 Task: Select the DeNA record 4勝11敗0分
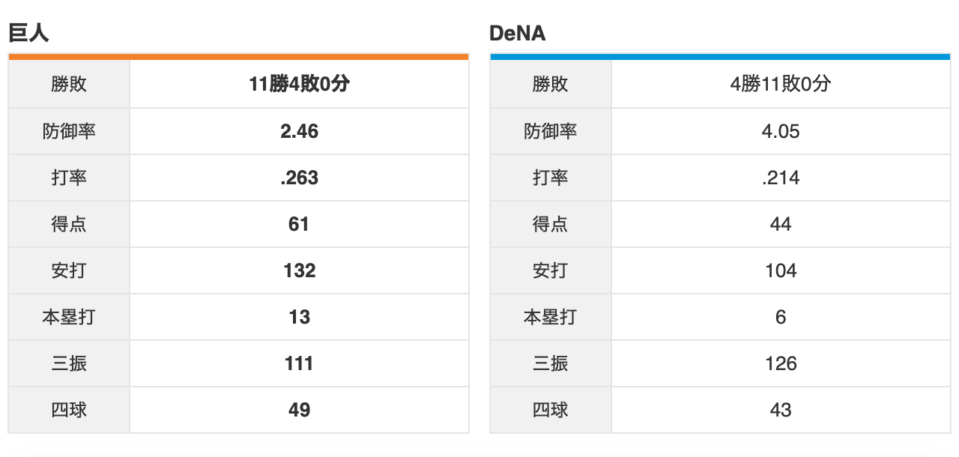pyautogui.click(x=781, y=85)
